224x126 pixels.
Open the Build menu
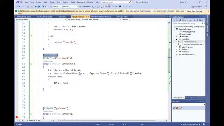[x=45, y=2]
